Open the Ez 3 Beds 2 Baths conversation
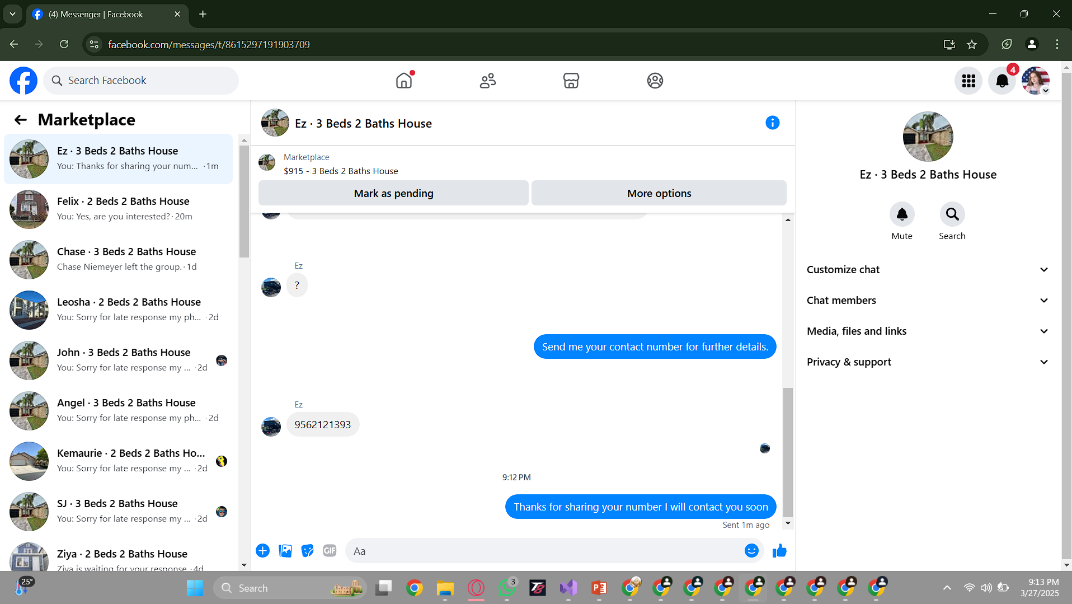 coord(118,159)
